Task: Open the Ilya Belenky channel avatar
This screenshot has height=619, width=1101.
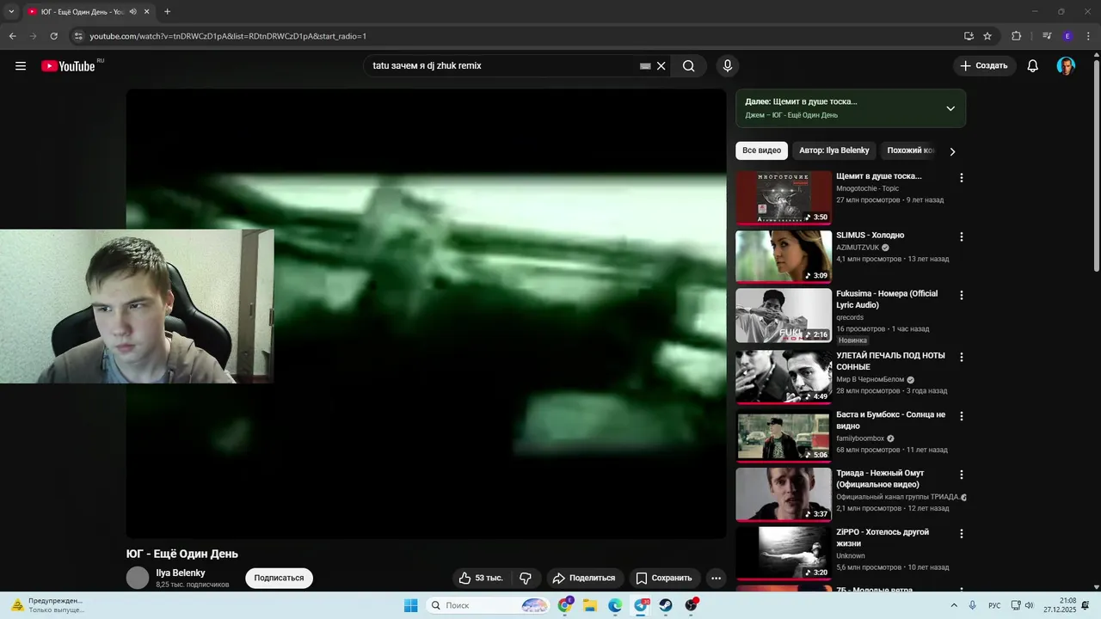Action: [x=138, y=578]
